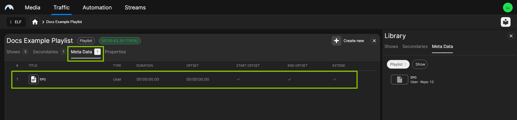The height and width of the screenshot is (120, 517).
Task: Open the Secondaries tab in Library
Action: [415, 46]
